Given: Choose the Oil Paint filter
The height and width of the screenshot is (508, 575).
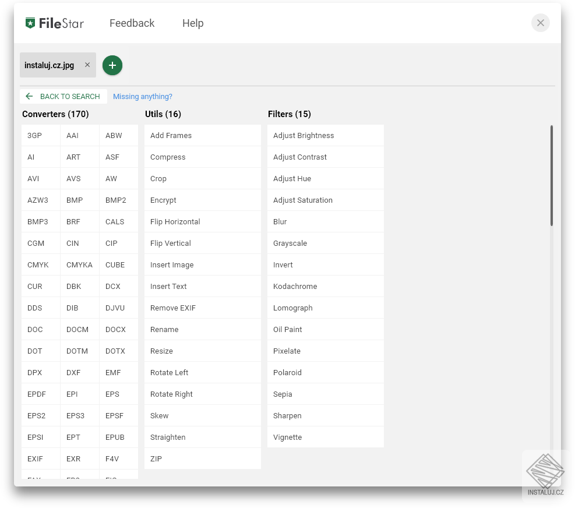Looking at the screenshot, I should 326,329.
